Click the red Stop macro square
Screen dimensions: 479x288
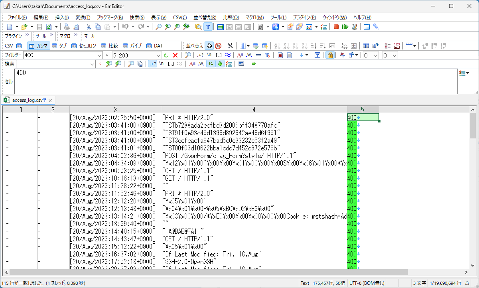pyautogui.click(x=336, y=27)
